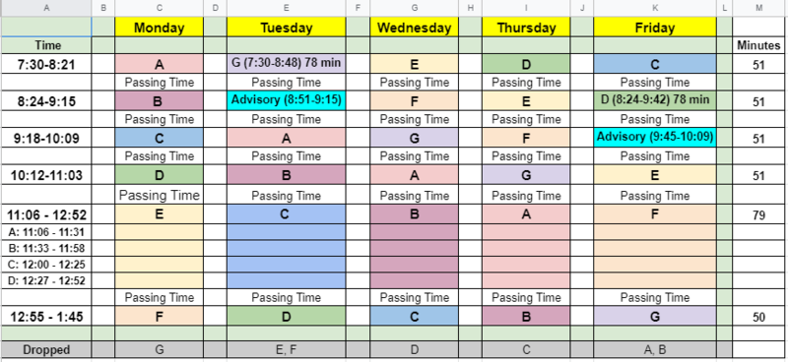This screenshot has height=362, width=788.
Task: Click the cyan Advisory (8:51-9:15) cell
Action: pos(286,100)
